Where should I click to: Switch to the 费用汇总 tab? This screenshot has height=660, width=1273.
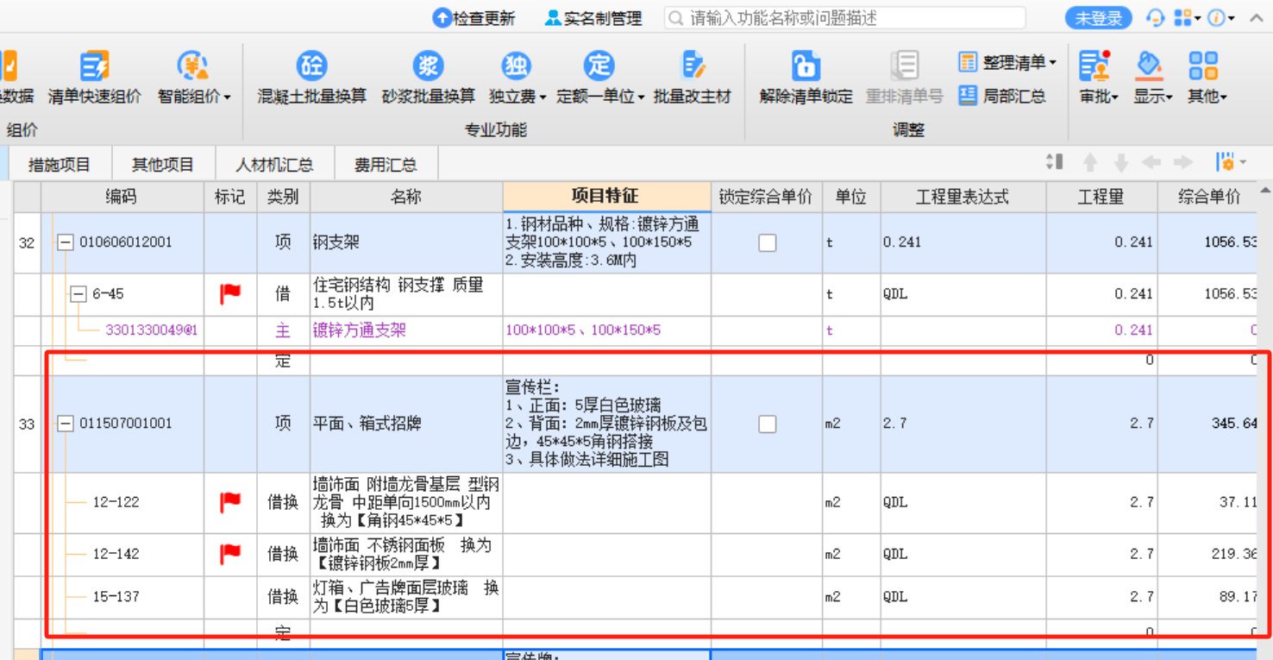[x=386, y=164]
